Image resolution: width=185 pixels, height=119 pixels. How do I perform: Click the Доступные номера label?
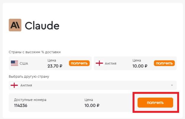(30, 100)
